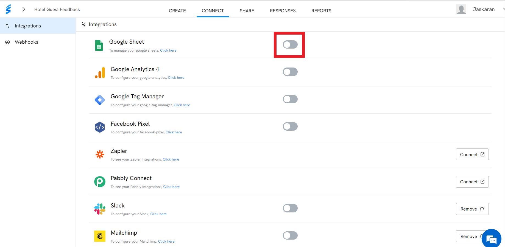Screen dimensions: 505x247
Task: Open Click here link for Facebook Pixel
Action: point(174,132)
